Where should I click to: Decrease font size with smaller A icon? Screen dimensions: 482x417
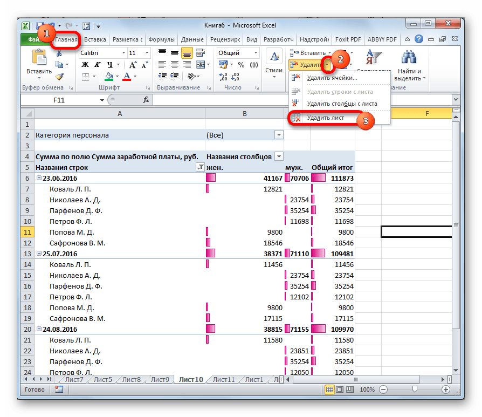tap(144, 65)
